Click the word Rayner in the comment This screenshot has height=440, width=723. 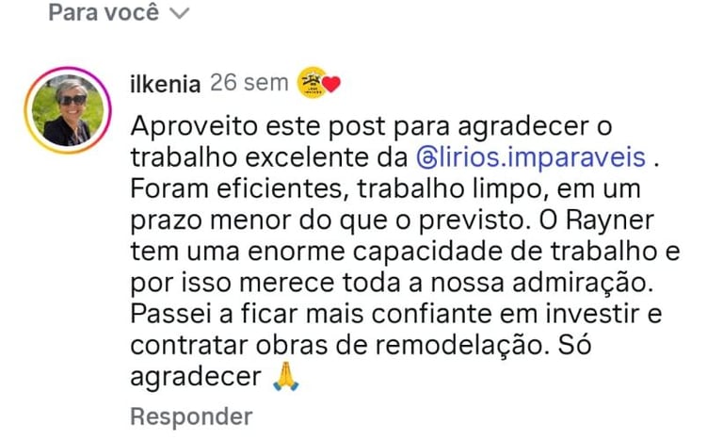[x=610, y=220]
